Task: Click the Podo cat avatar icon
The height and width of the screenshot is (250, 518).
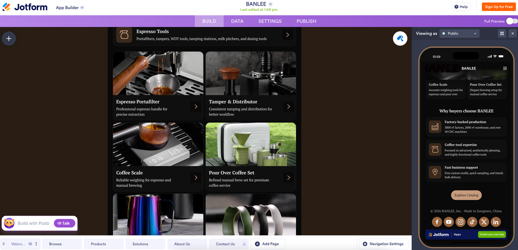Action: tap(9, 223)
